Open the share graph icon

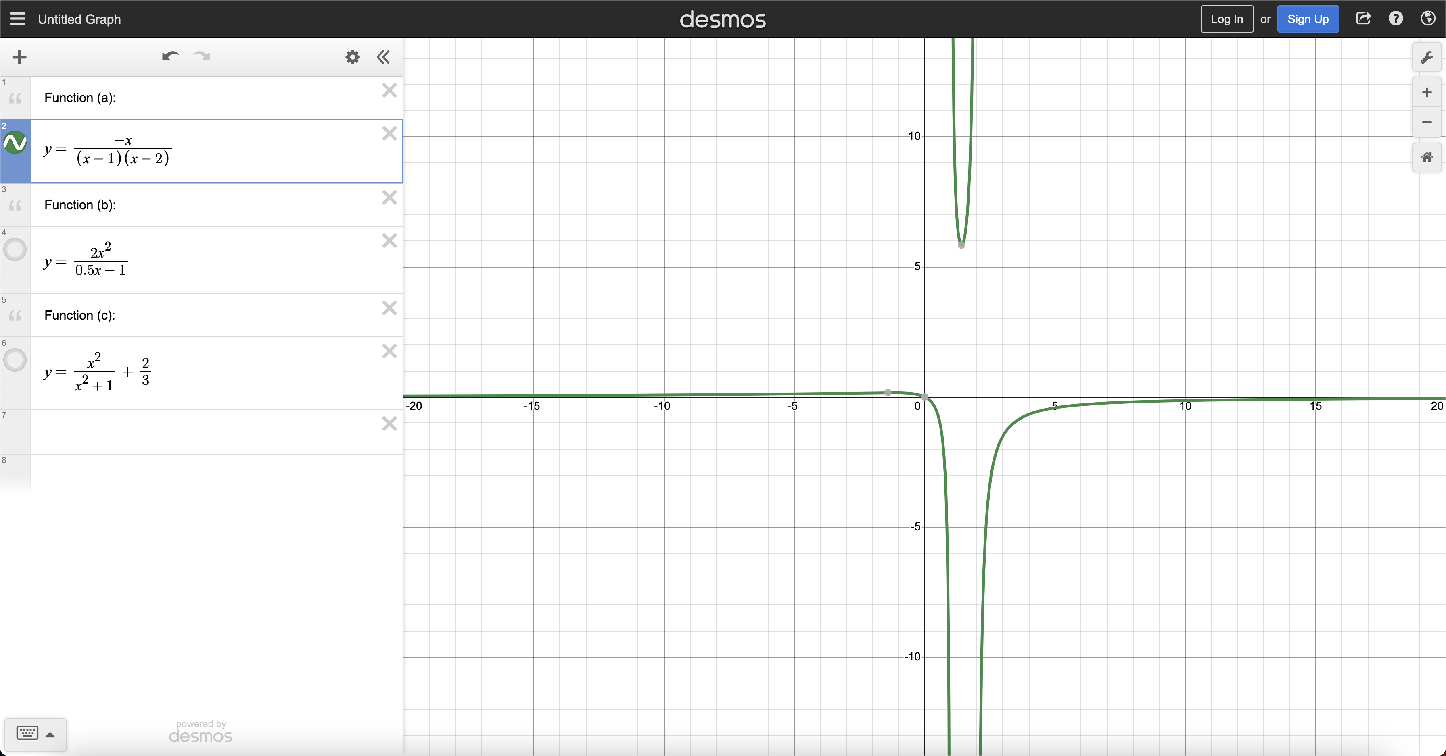click(x=1363, y=19)
